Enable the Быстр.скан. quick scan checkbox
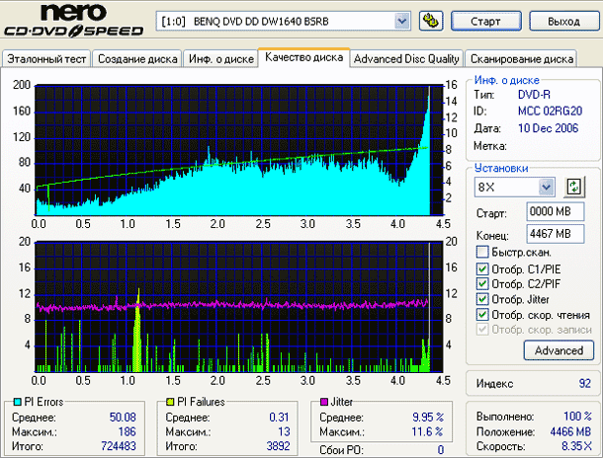This screenshot has height=458, width=603. coord(481,253)
